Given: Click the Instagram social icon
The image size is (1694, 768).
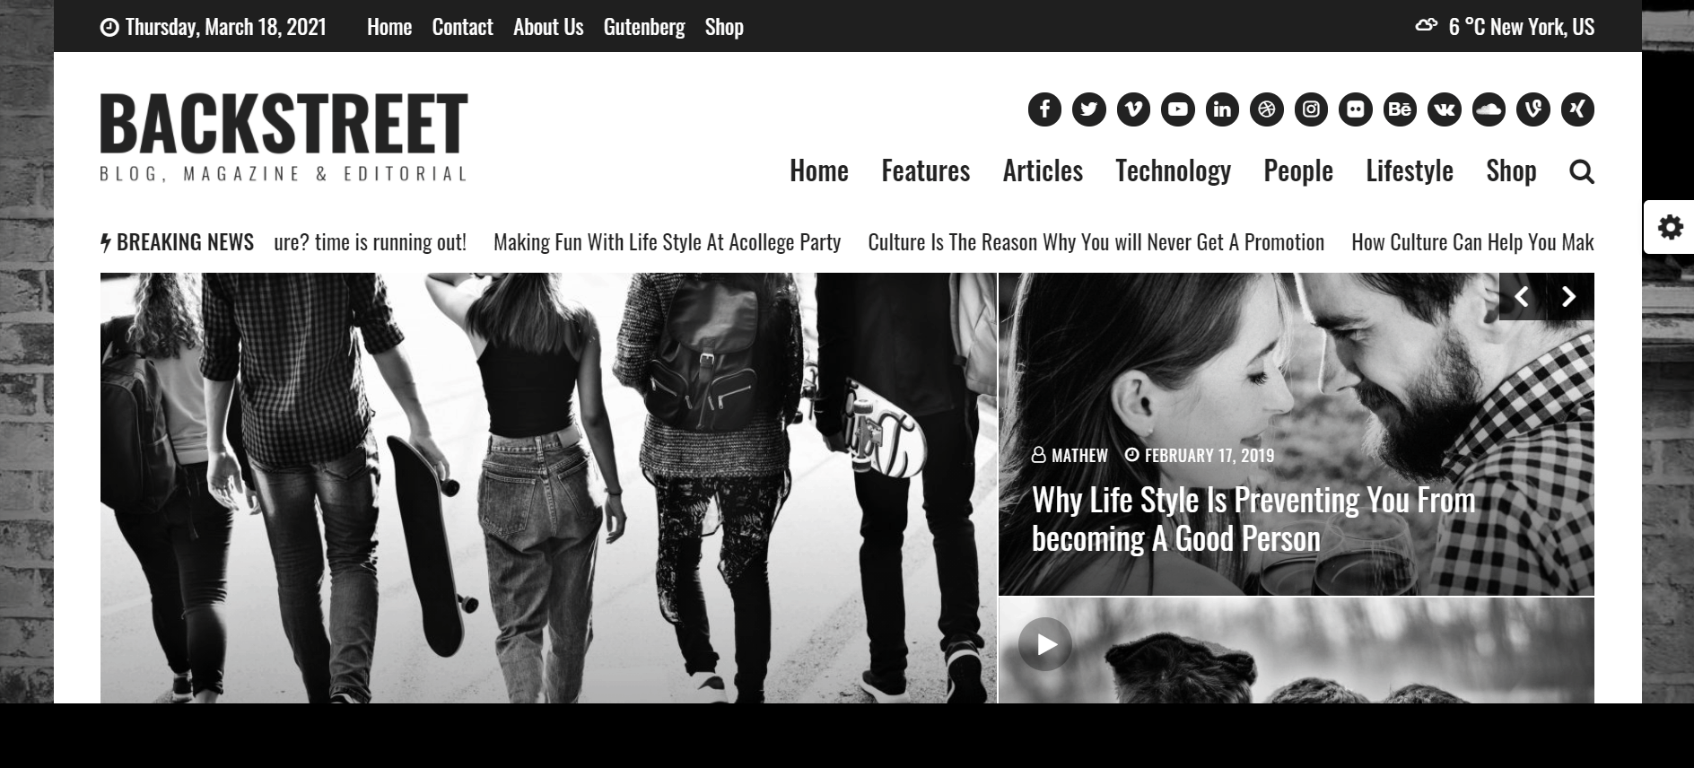Looking at the screenshot, I should pyautogui.click(x=1311, y=109).
